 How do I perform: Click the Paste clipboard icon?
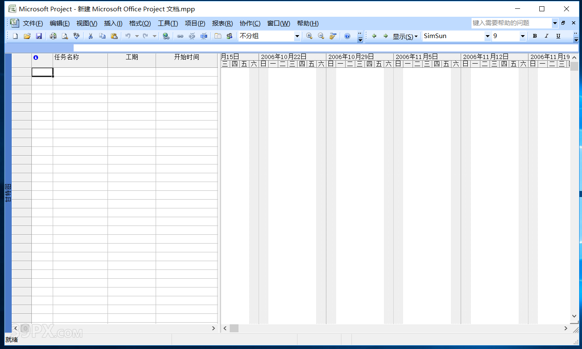[x=114, y=36]
